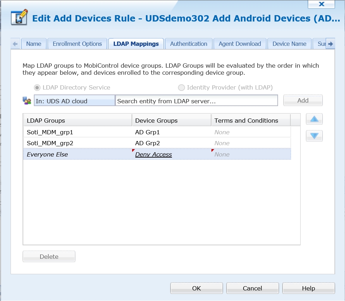Open the In: UDS AD cloud dropdown
345x301 pixels.
pos(74,101)
